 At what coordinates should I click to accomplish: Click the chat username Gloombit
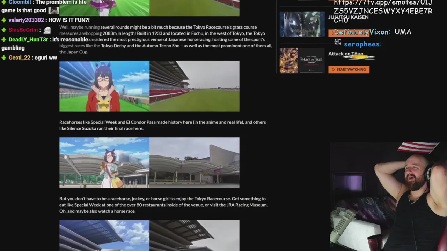pos(20,2)
